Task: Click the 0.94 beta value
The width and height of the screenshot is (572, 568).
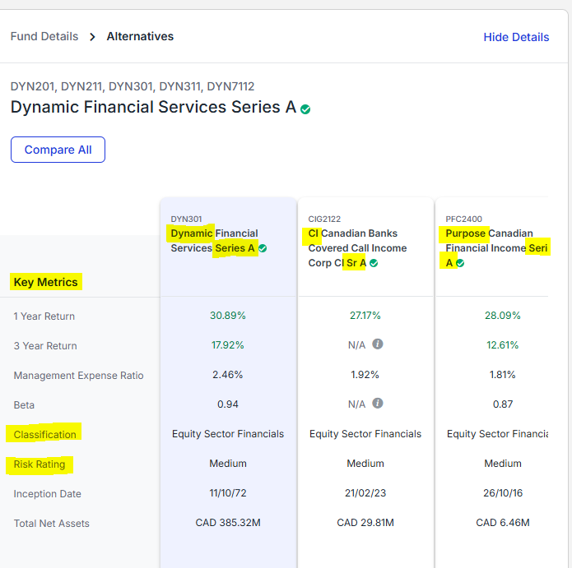Action: point(228,404)
